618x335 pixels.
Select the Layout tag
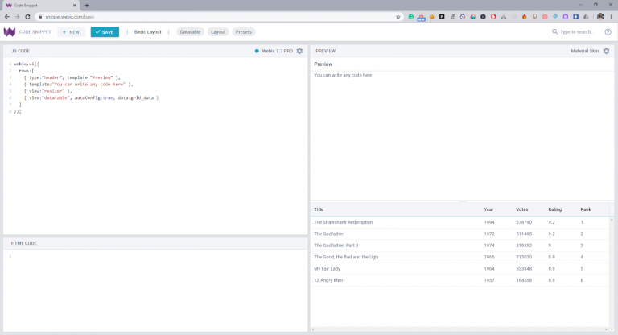218,32
